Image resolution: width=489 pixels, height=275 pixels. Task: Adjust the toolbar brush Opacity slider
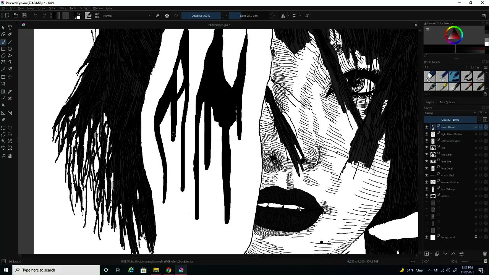(x=201, y=16)
